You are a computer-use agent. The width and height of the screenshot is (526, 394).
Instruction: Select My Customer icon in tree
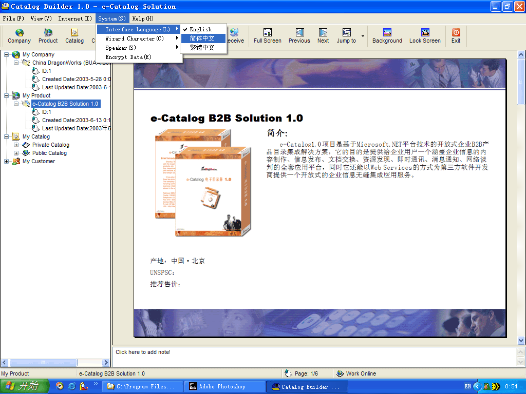pos(16,161)
